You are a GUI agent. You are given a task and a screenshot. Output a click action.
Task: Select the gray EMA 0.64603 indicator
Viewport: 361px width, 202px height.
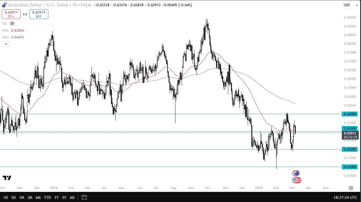(17, 37)
